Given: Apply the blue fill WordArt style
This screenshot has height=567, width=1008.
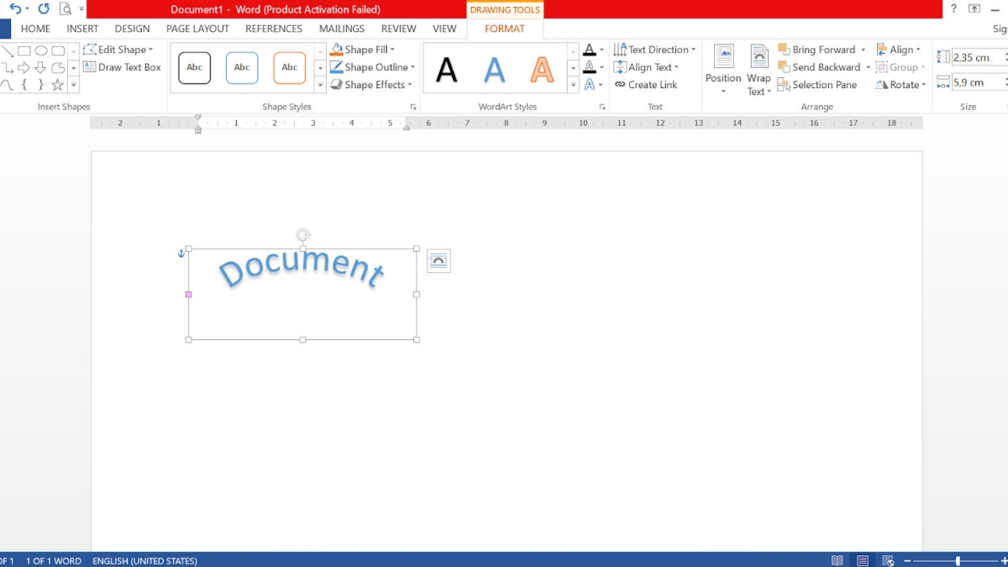Looking at the screenshot, I should coord(495,69).
